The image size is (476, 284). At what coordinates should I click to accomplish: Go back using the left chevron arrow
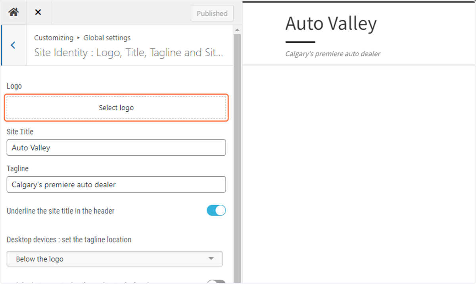point(13,45)
